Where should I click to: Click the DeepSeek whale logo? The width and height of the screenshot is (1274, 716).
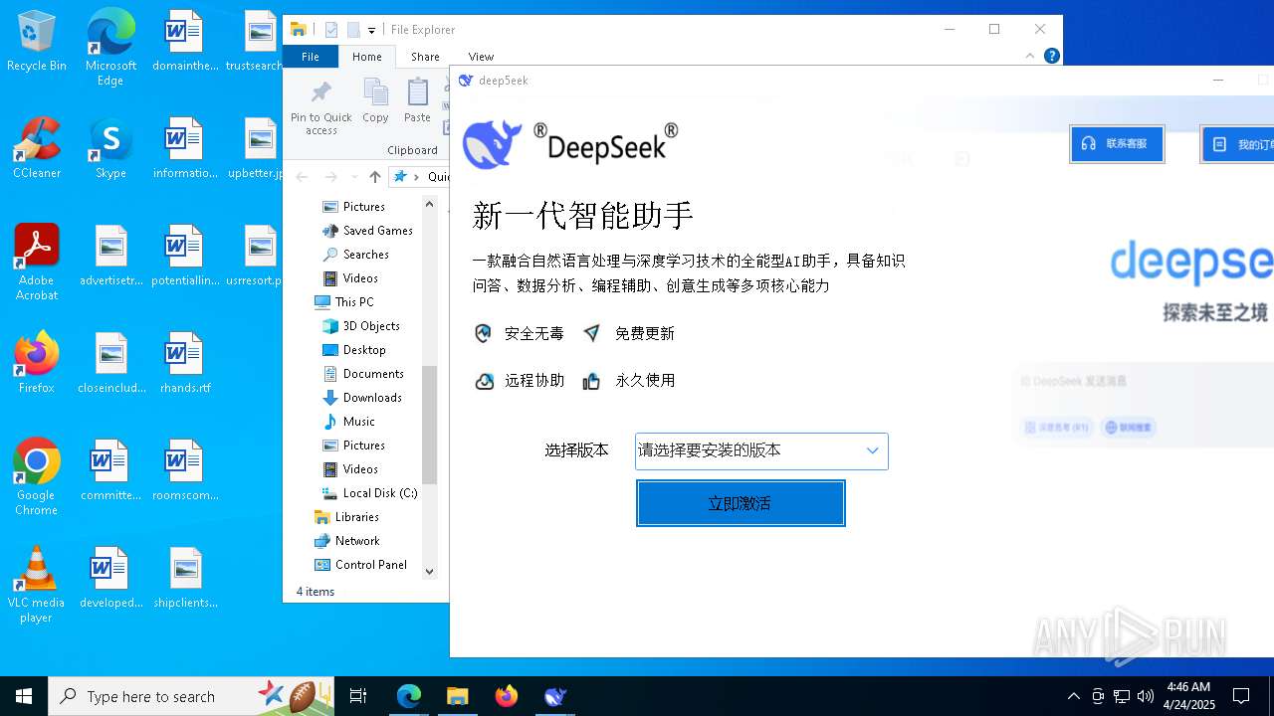[x=493, y=145]
